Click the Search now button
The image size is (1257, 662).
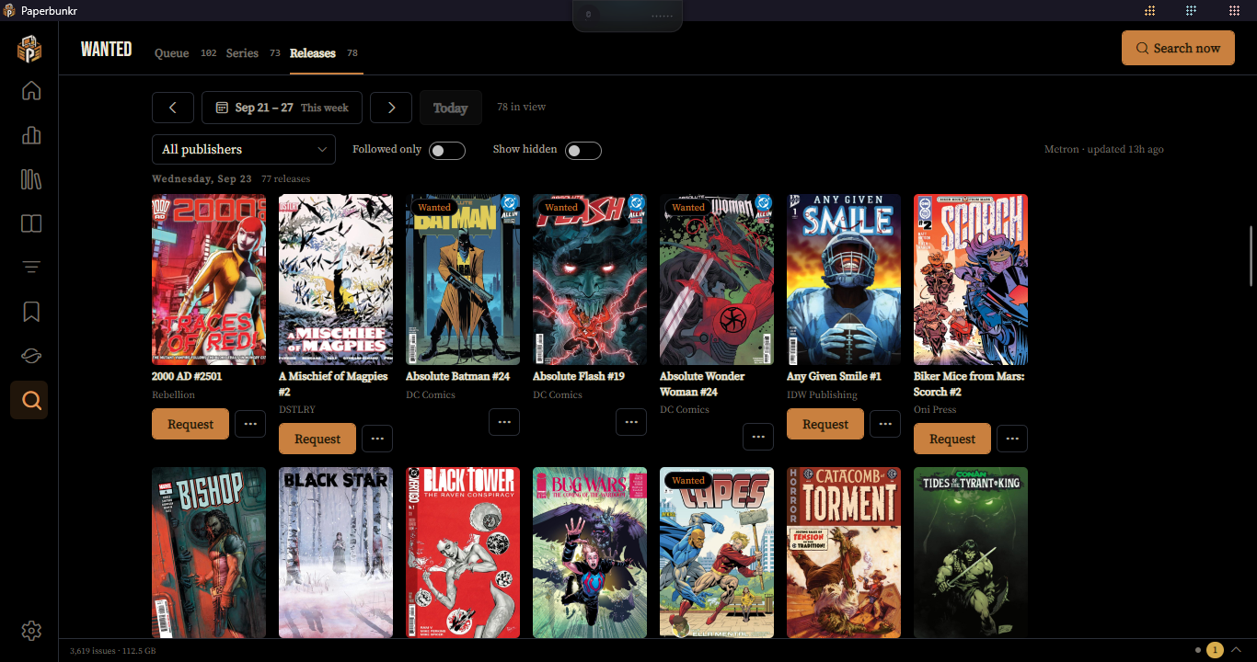(x=1178, y=48)
